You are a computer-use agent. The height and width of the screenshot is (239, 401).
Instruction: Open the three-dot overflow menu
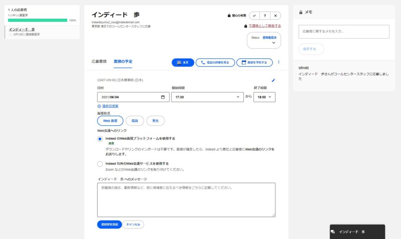pos(278,62)
